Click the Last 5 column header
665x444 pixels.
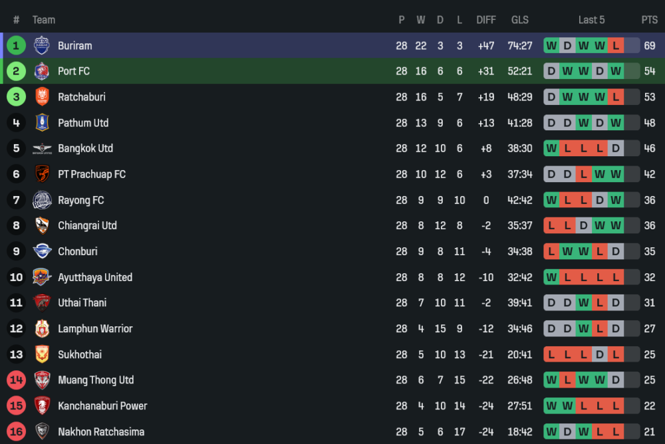pos(591,20)
